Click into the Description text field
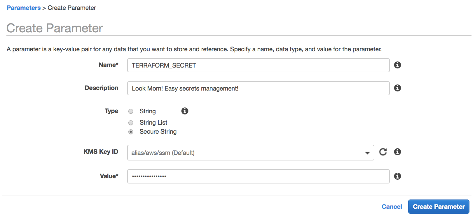The height and width of the screenshot is (219, 475). click(258, 88)
